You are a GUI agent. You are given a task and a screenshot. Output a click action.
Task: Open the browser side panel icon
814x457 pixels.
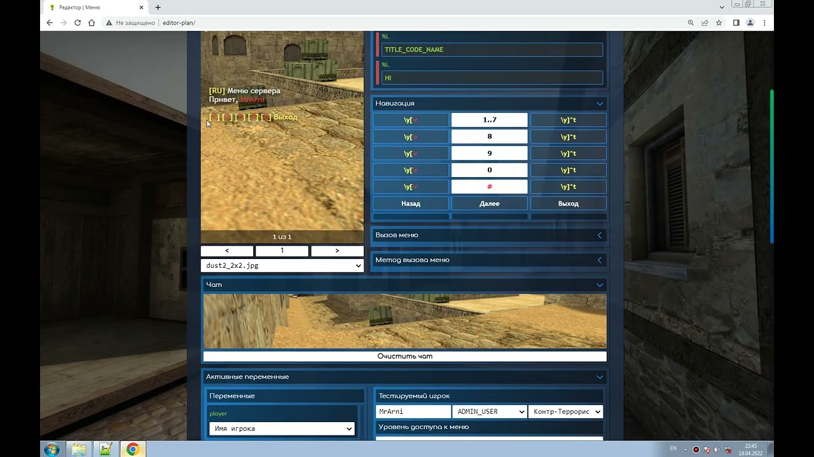pyautogui.click(x=736, y=23)
